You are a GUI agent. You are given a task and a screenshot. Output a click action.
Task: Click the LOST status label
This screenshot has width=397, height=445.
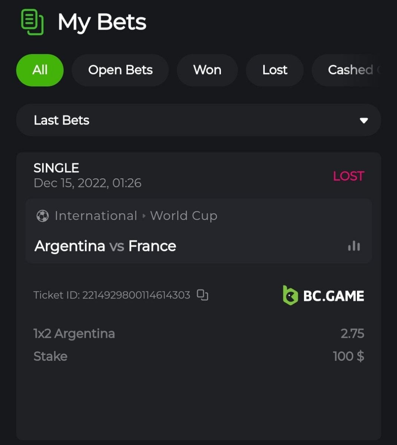pos(348,176)
